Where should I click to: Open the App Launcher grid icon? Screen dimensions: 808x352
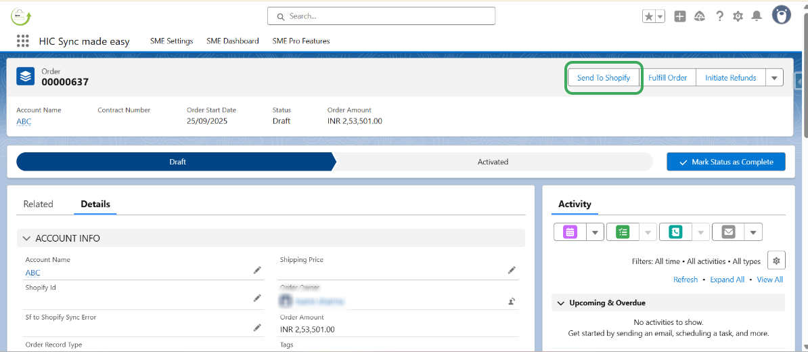click(x=23, y=41)
